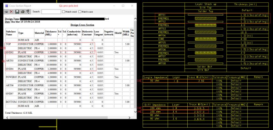Print the cross-section report
This screenshot has width=273, height=130.
point(23,12)
